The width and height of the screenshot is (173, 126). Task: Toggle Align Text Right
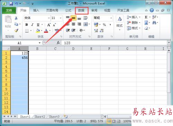pos(79,24)
